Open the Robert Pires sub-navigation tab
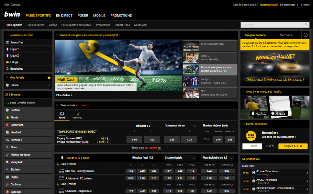This screenshot has width=313, height=194. pos(122,25)
